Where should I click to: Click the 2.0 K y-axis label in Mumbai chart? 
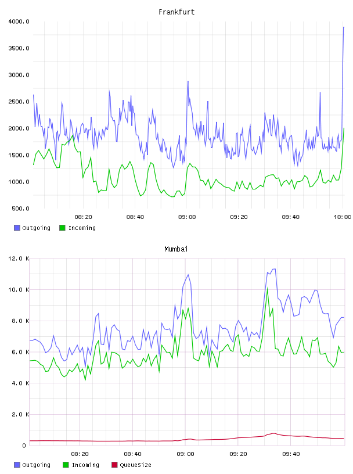20,414
